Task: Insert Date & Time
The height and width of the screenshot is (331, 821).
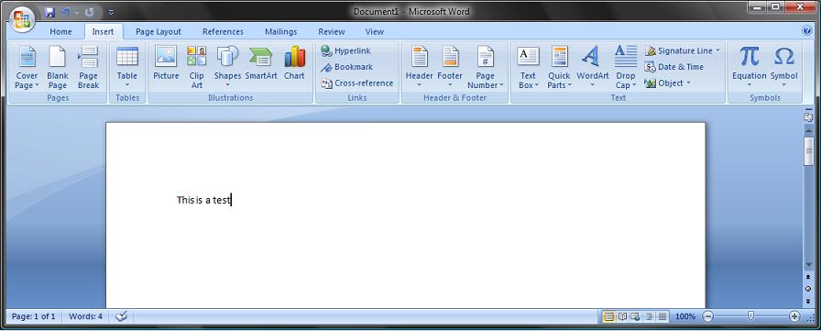Action: 673,67
